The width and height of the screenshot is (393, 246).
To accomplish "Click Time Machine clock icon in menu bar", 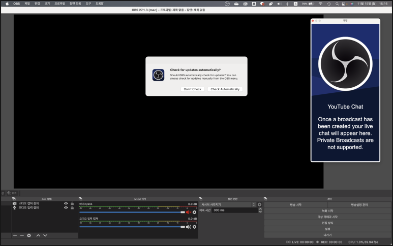I will 329,4.
